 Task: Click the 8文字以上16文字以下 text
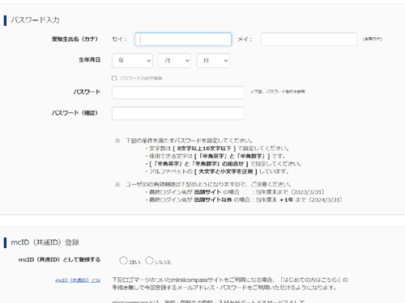[x=204, y=149]
